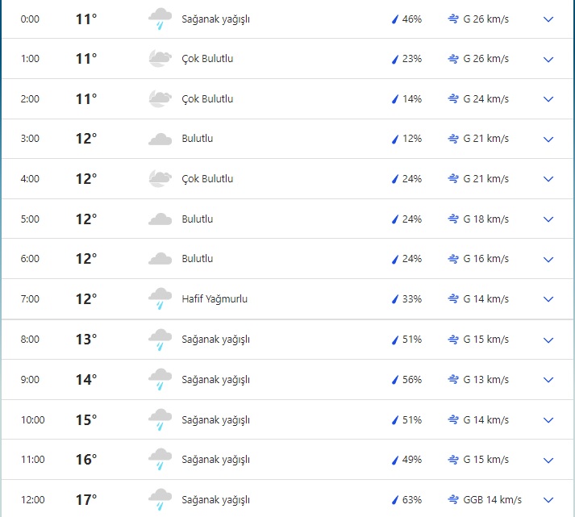
Task: Show details for the 12:00 row
Action: click(548, 499)
